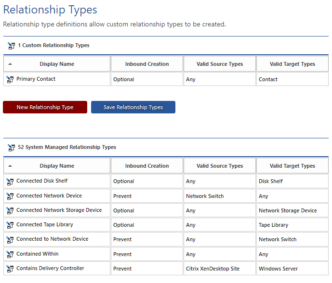Screen dimensions: 332x283
Task: Sort system table by Inbound Creation
Action: pyautogui.click(x=147, y=166)
